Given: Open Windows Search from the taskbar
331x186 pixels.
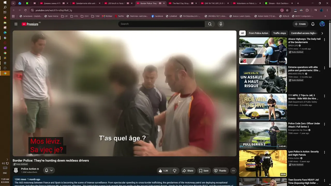Looking at the screenshot, I should [x=5, y=7].
